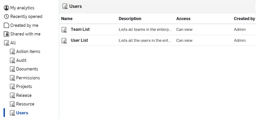This screenshot has width=256, height=119.
Task: Select Permissions in the sidebar
Action: click(28, 78)
